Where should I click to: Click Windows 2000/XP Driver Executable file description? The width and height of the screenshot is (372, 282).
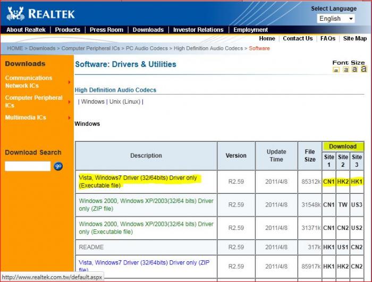pos(146,228)
